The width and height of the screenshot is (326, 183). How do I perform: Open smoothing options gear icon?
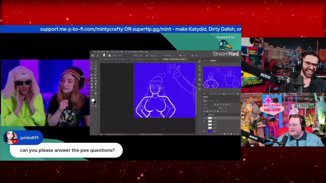pyautogui.click(x=180, y=56)
